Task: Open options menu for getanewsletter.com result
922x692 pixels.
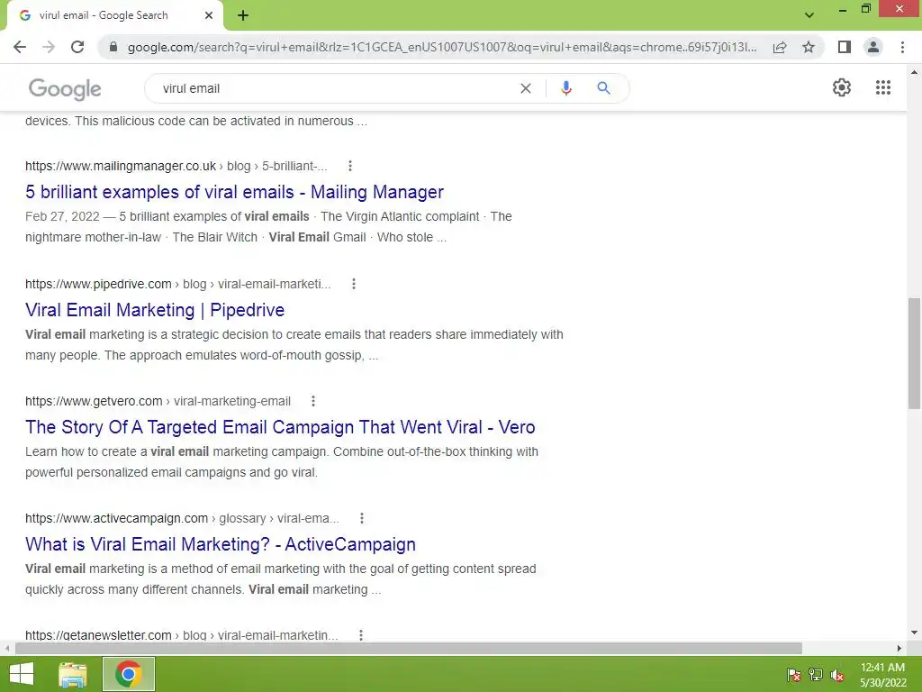Action: pos(361,635)
